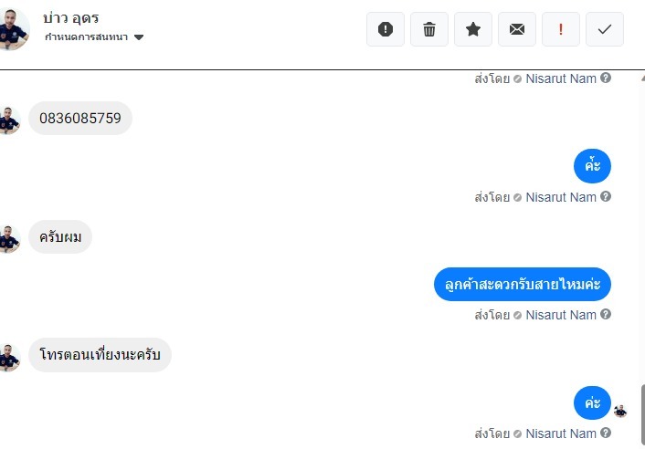This screenshot has height=449, width=645.
Task: Click the small seen-by avatar beside last ค่ะ
Action: (x=620, y=411)
